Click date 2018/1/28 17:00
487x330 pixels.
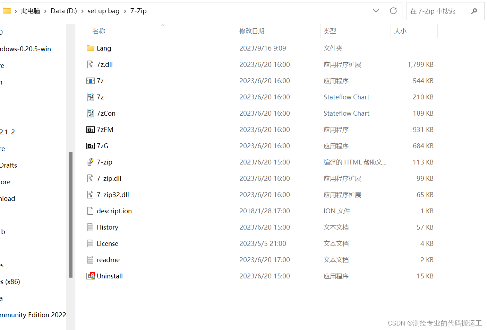click(265, 211)
